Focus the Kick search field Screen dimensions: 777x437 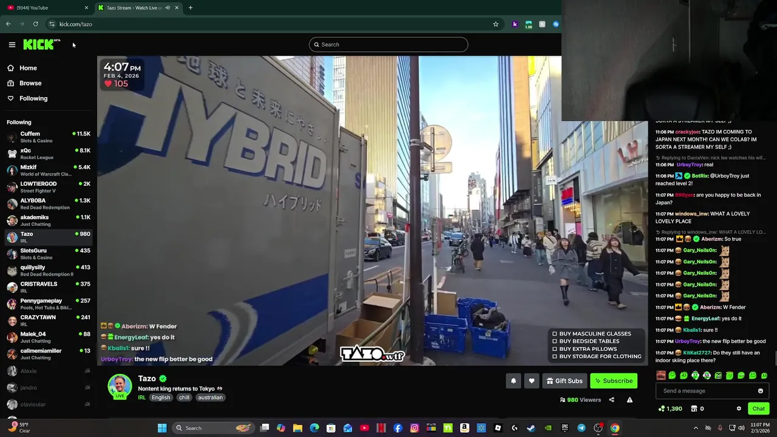[388, 44]
